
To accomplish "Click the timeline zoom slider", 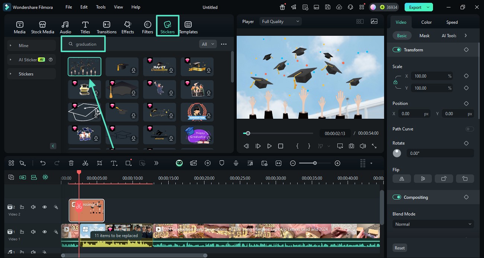I will point(315,163).
